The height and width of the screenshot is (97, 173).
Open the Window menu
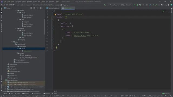click(52, 2)
